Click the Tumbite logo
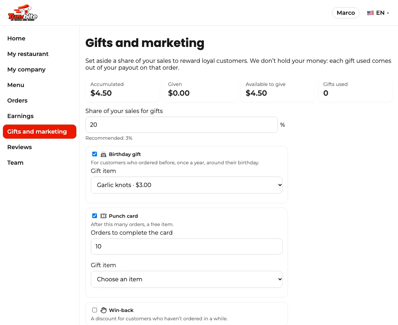Viewport: 398px width, 325px height. [22, 13]
